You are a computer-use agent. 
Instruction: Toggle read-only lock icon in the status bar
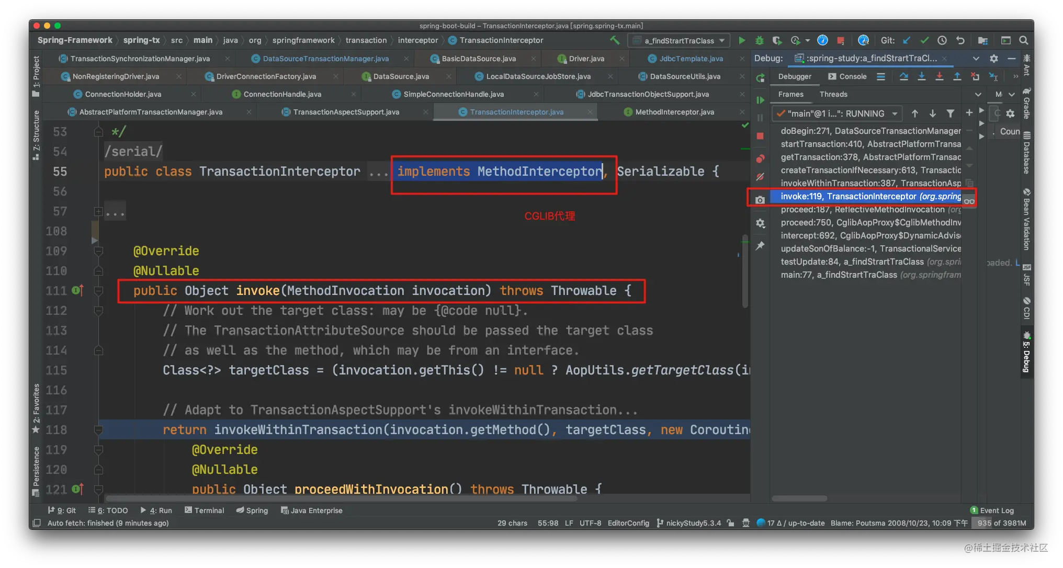pyautogui.click(x=730, y=523)
